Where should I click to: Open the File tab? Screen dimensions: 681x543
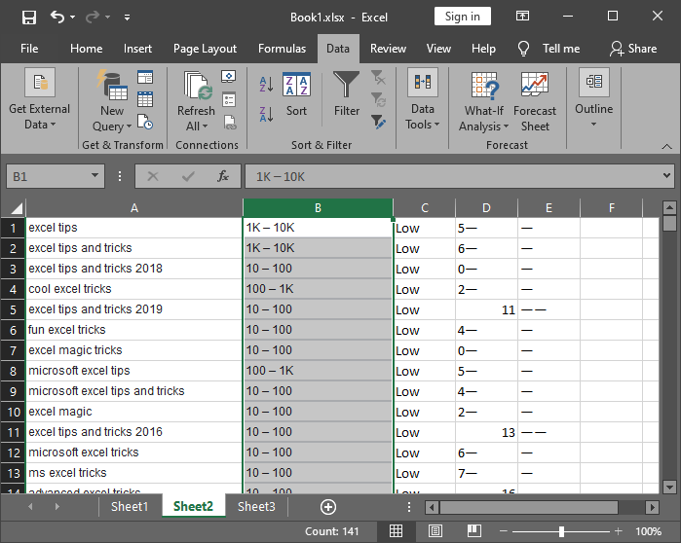click(29, 49)
